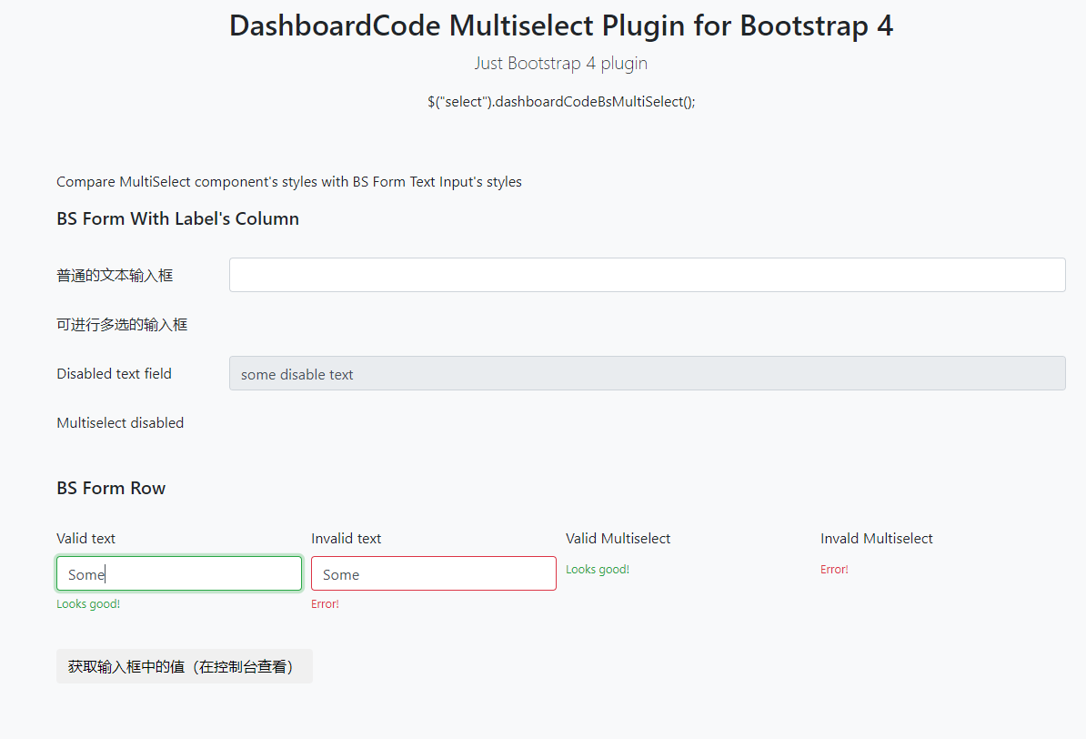Click the 获取输入框中的值 button
Image resolution: width=1086 pixels, height=739 pixels.
(x=185, y=666)
